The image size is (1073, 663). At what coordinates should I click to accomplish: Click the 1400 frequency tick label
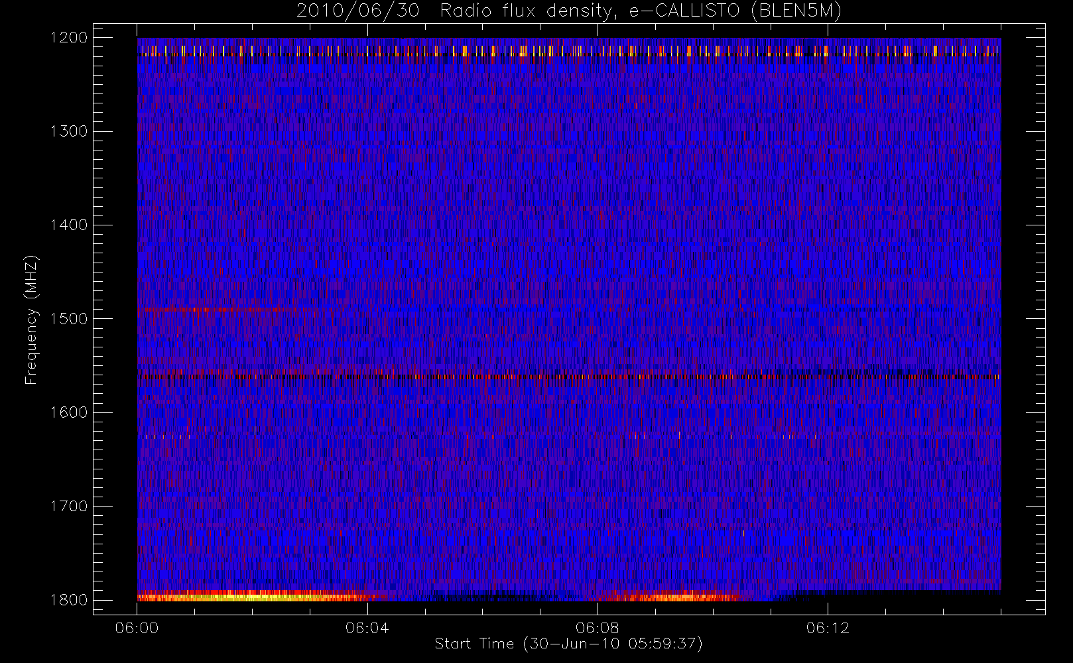pyautogui.click(x=70, y=225)
